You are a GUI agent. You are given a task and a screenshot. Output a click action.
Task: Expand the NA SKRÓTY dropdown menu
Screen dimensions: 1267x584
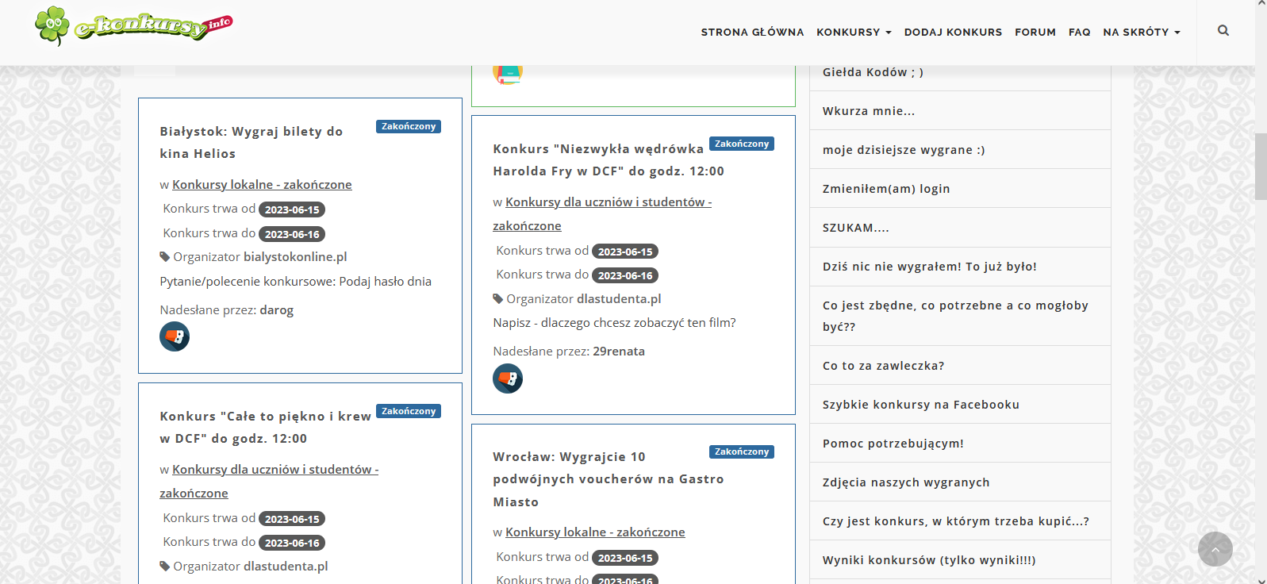pos(1141,33)
